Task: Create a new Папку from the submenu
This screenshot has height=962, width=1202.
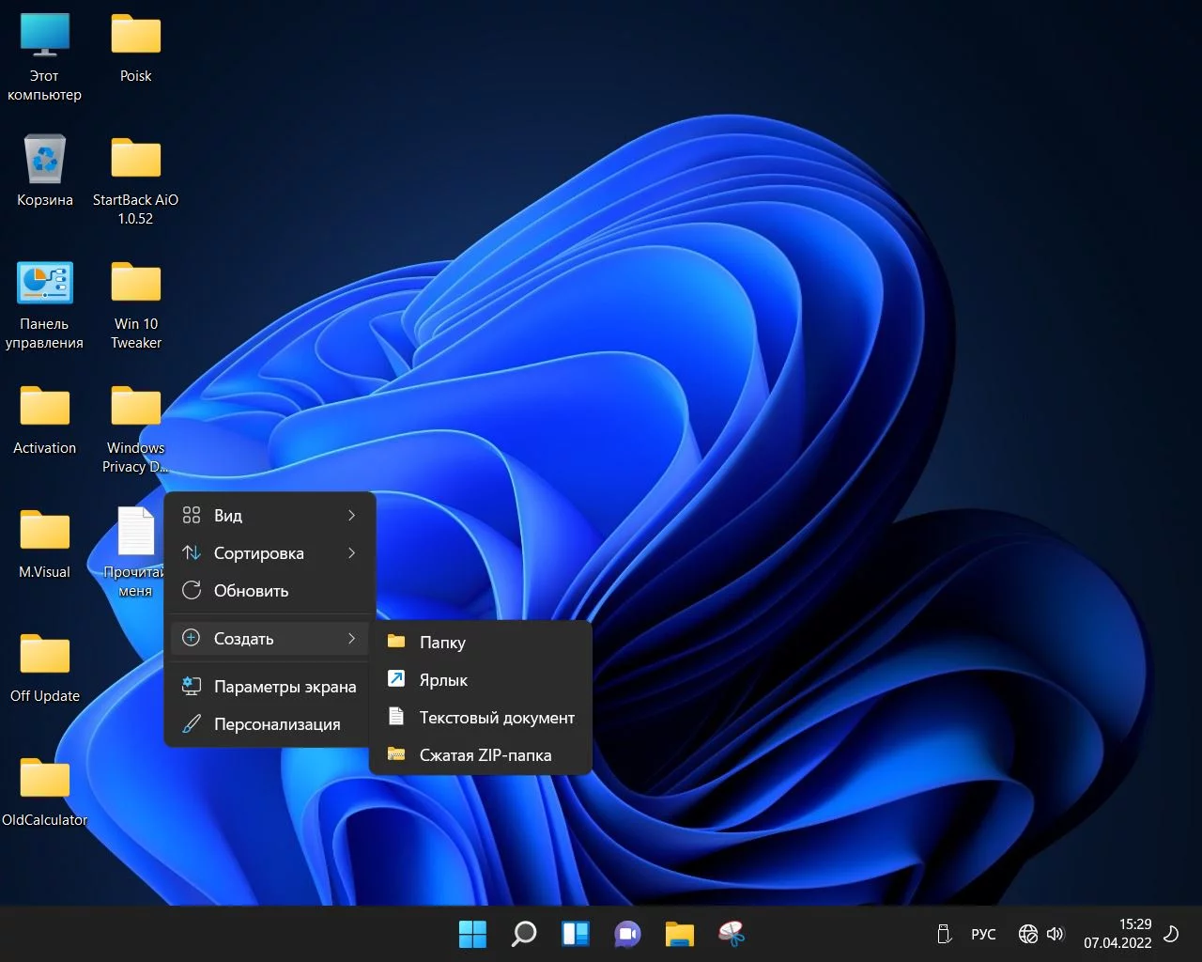Action: (x=442, y=643)
